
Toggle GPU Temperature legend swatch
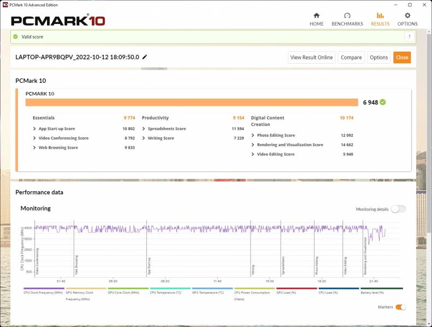click(x=212, y=288)
